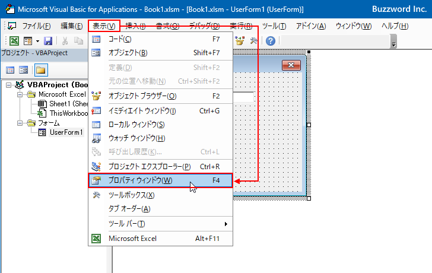The width and height of the screenshot is (432, 273).
Task: Click the Properties Window menu icon
Action: click(x=96, y=180)
